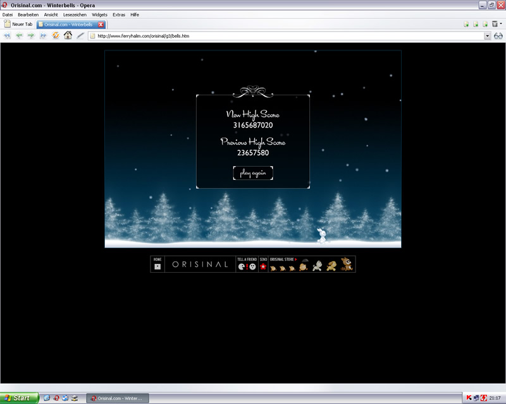Image resolution: width=506 pixels, height=404 pixels.
Task: Click the monitor tray icon
Action: (476, 398)
